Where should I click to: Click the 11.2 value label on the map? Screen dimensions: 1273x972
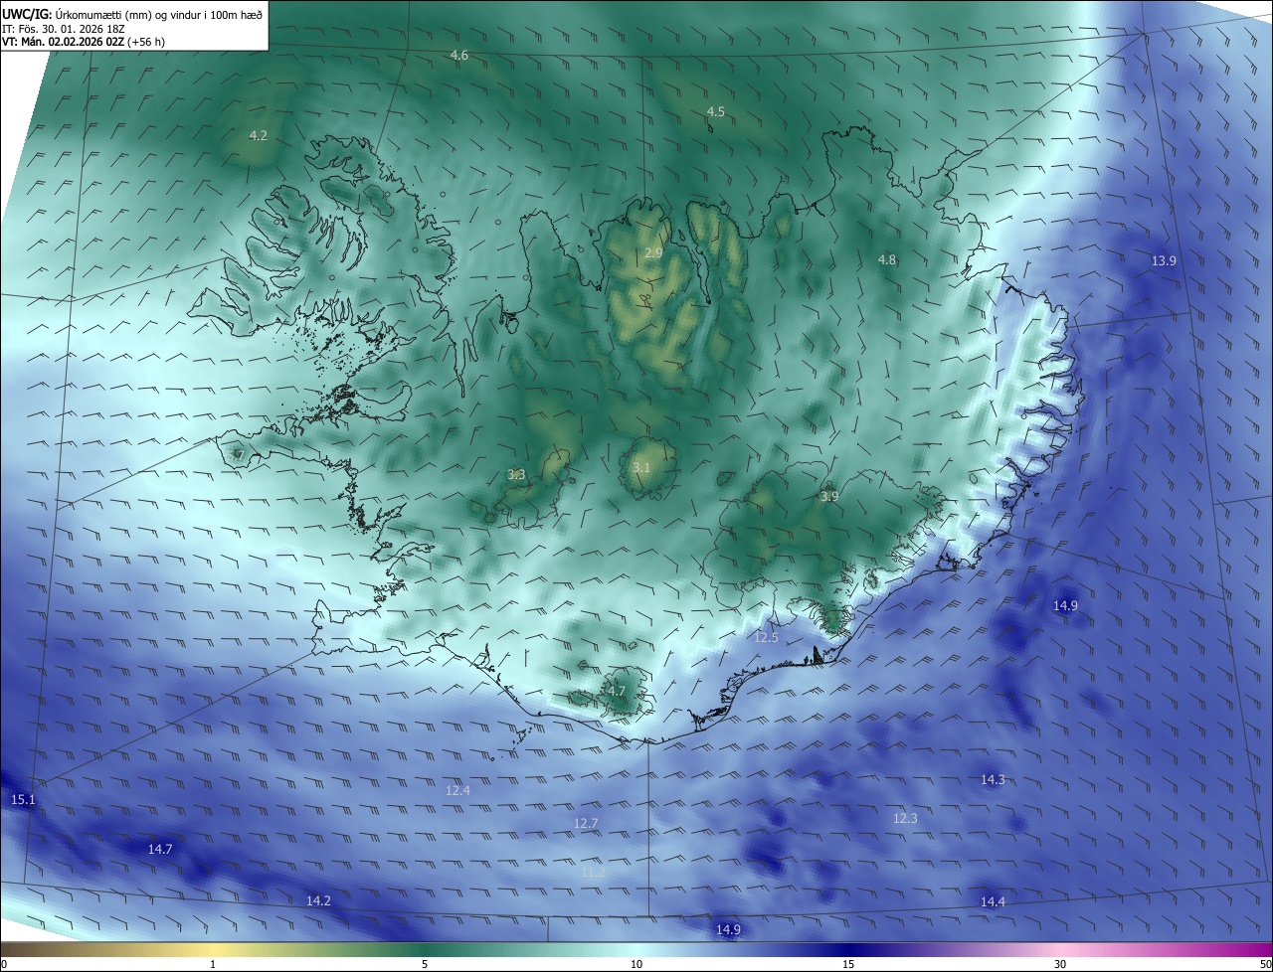point(593,872)
